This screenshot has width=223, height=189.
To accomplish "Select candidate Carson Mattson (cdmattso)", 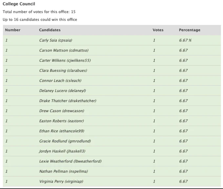I will (112, 50).
